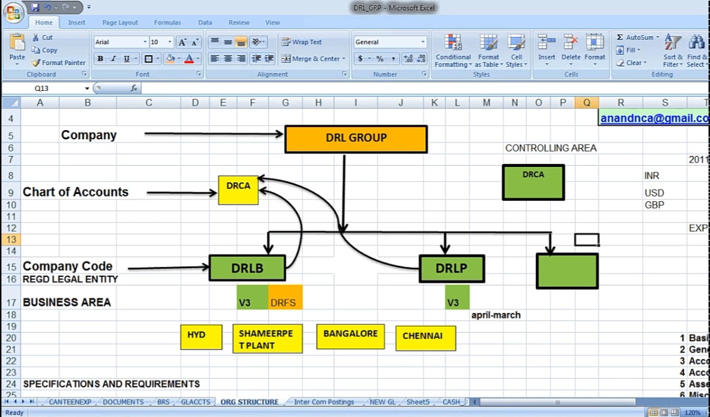The width and height of the screenshot is (710, 417).
Task: Expand the AutoSum dropdown arrow
Action: (658, 37)
